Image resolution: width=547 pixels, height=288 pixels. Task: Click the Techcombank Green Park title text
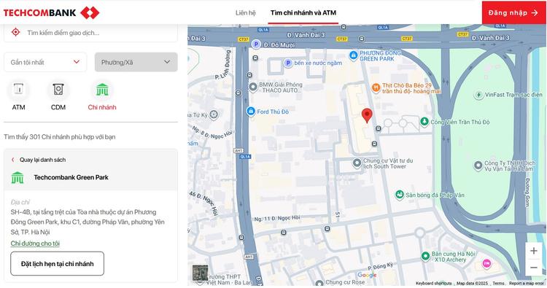(x=71, y=177)
